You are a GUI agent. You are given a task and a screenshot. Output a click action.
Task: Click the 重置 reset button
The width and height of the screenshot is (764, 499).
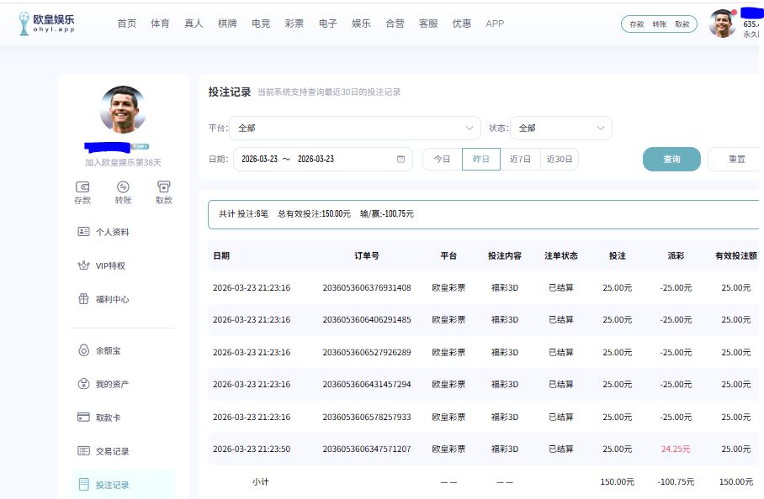tap(735, 159)
